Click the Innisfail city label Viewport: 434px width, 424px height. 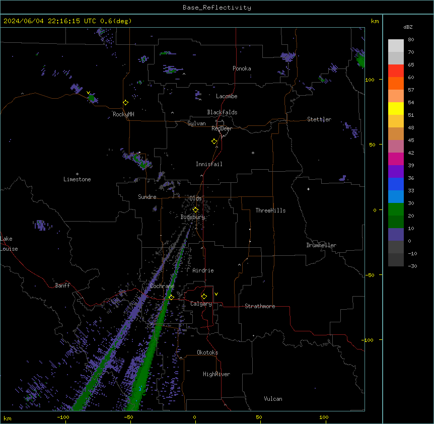click(209, 164)
